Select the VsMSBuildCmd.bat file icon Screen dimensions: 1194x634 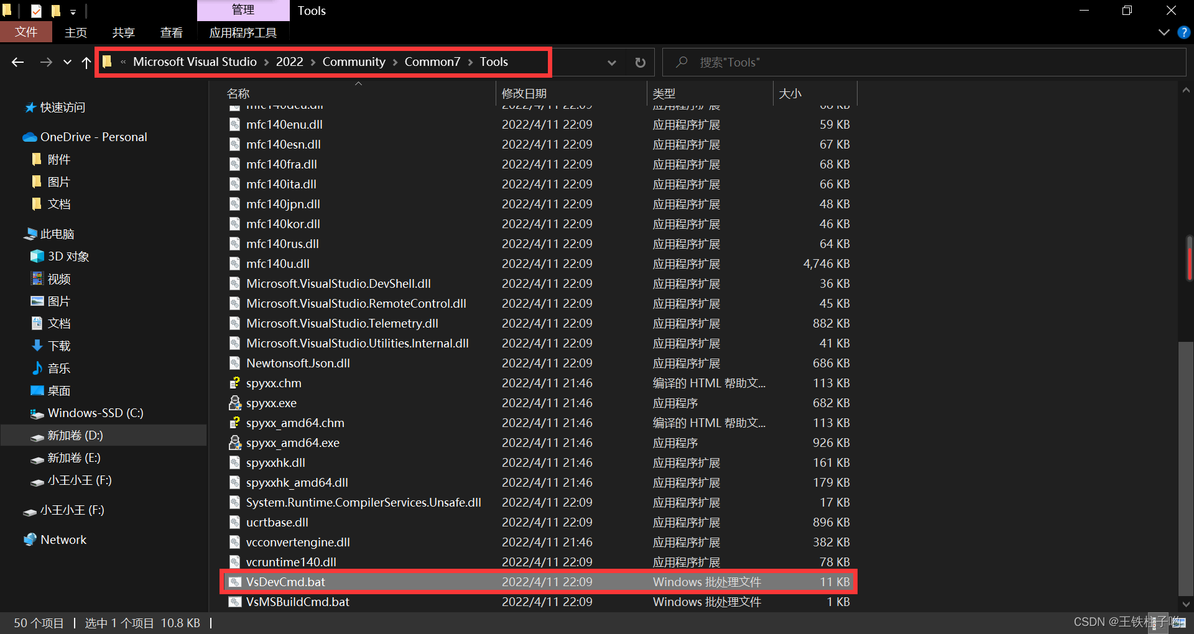tap(234, 602)
